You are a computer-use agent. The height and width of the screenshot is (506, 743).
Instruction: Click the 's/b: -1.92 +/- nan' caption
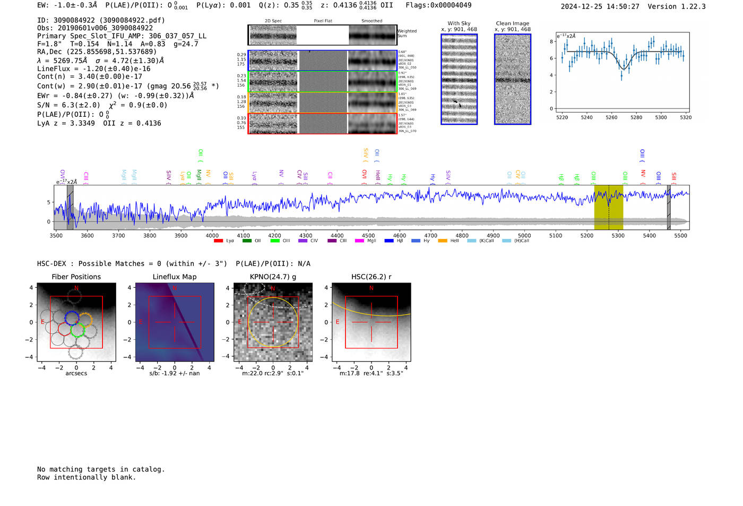click(x=175, y=373)
